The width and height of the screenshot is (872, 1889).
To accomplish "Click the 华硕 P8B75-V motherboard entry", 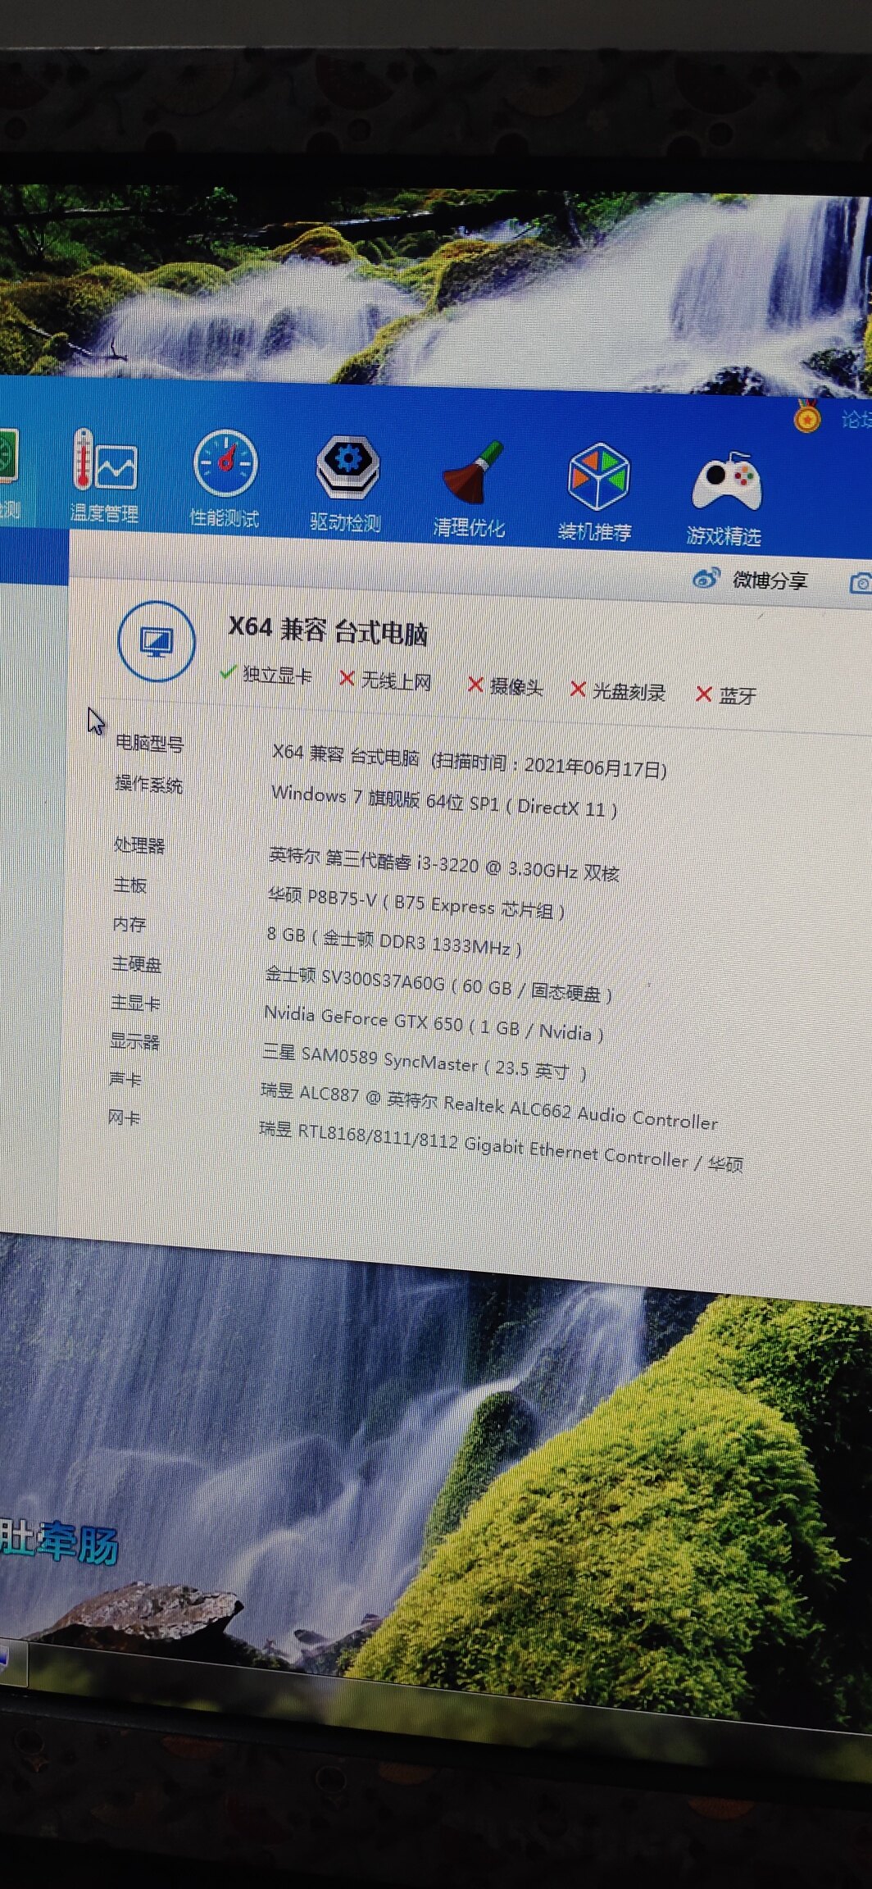I will 416,904.
